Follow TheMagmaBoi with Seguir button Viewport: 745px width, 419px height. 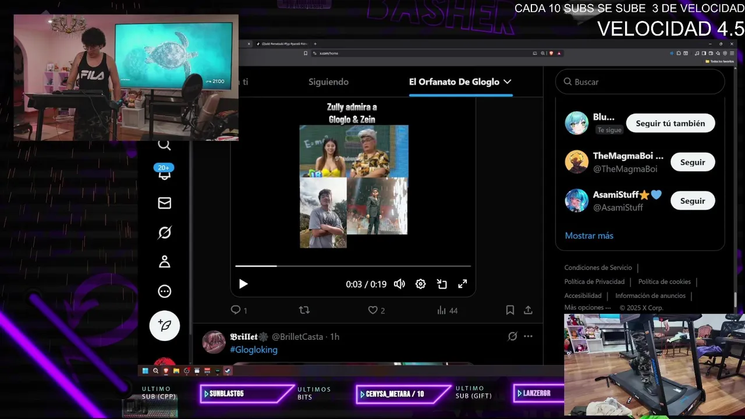[x=693, y=162]
